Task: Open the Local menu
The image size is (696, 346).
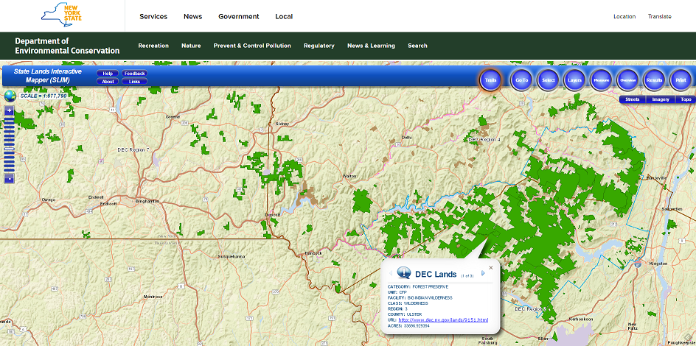Action: point(284,16)
